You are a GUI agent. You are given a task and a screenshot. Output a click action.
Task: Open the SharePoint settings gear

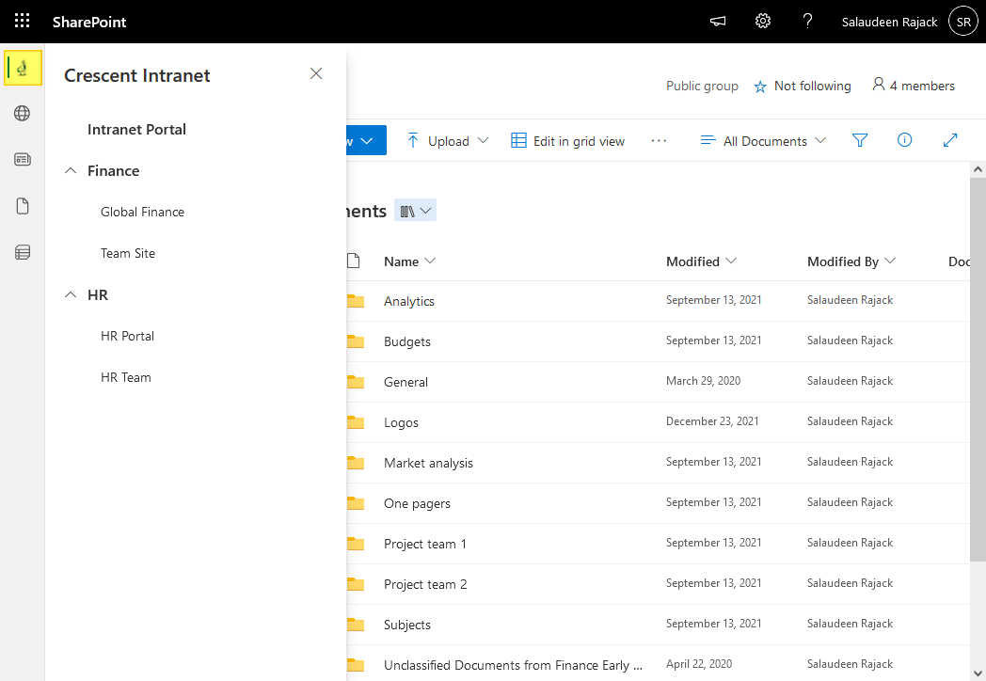point(762,21)
